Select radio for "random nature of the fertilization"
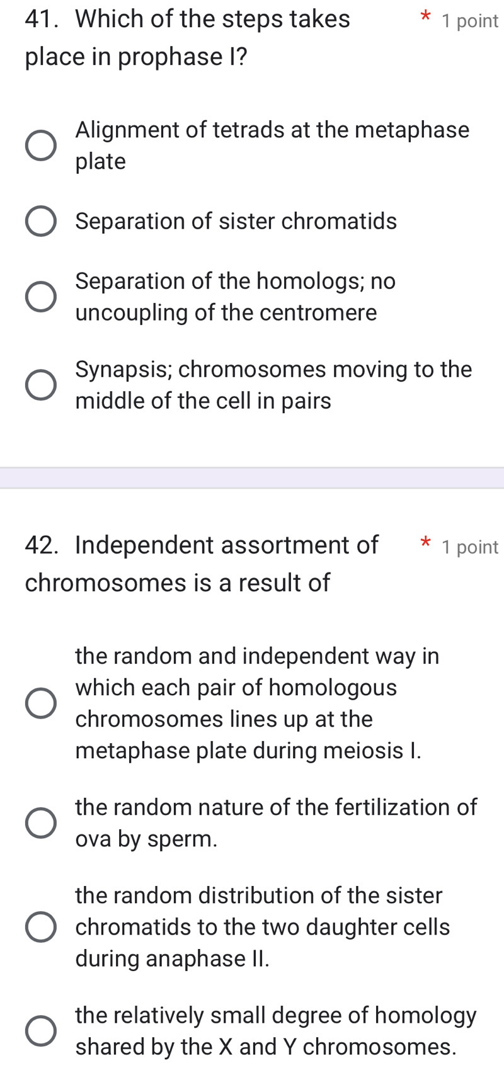Viewport: 504px width, 1068px height. click(x=41, y=823)
